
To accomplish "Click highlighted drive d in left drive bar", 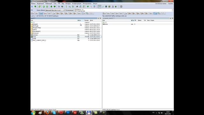I will [x=41, y=13].
